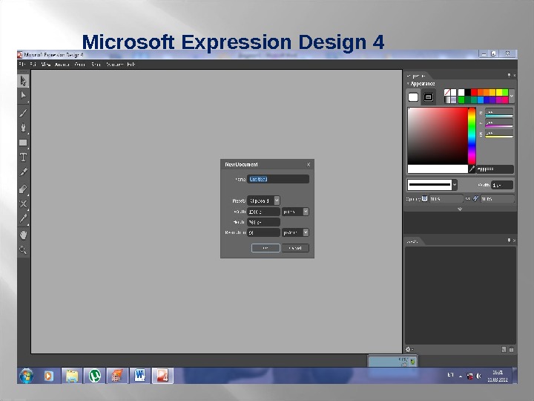Click the Height input field
The height and width of the screenshot is (401, 534).
click(x=263, y=222)
